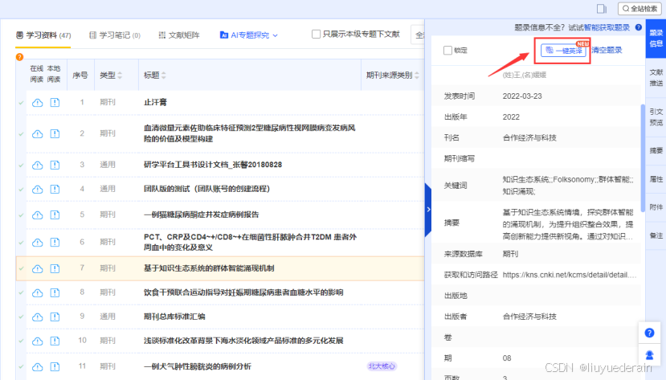Viewport: 666px width, 380px height.
Task: Toggle the checkmark for row 1 止汗膏
Action: tap(21, 103)
